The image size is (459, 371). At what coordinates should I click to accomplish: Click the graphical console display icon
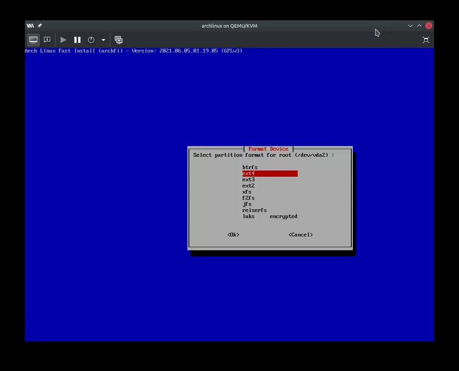33,40
